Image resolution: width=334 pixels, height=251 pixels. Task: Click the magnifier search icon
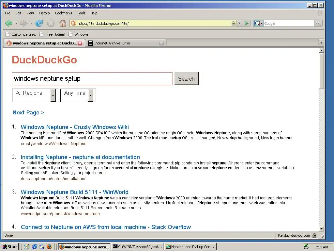coord(318,23)
